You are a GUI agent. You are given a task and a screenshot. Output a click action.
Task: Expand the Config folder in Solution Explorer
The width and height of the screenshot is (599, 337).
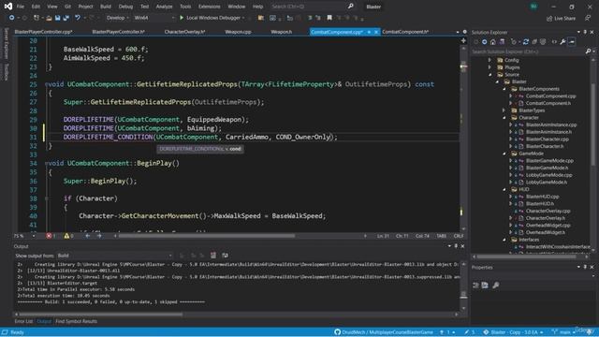point(489,60)
